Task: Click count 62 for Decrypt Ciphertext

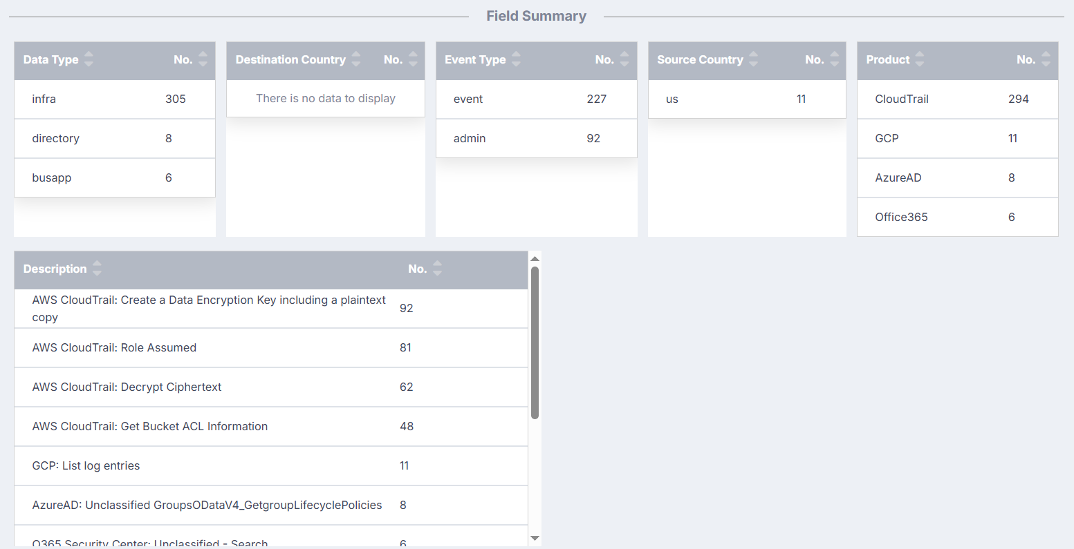Action: pos(407,387)
